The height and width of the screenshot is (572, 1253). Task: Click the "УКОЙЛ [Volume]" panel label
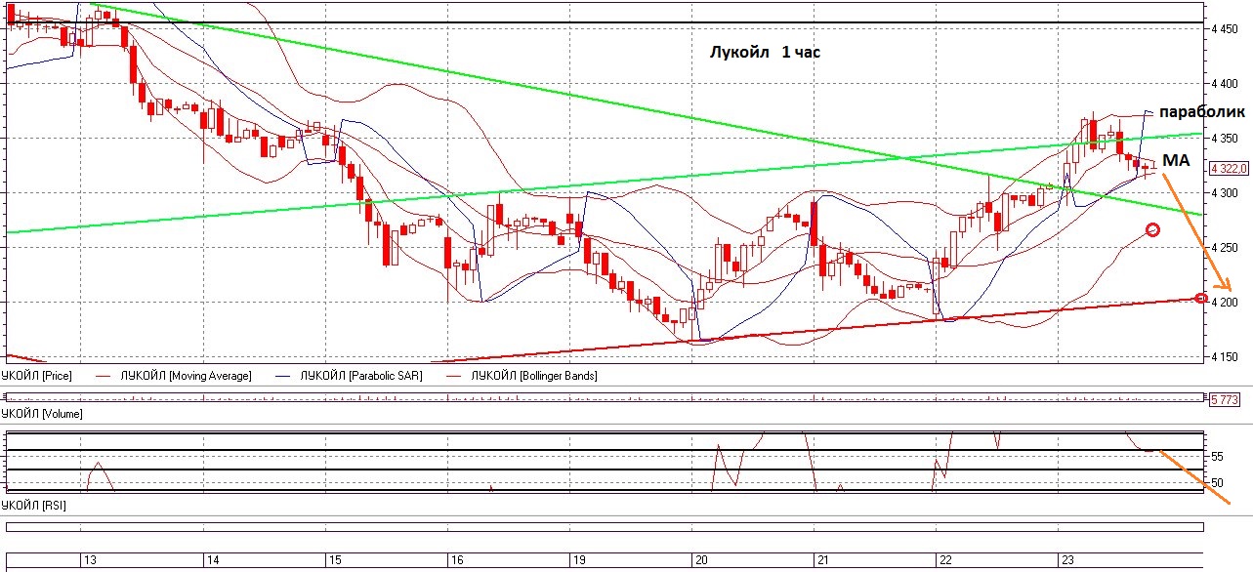tap(42, 415)
